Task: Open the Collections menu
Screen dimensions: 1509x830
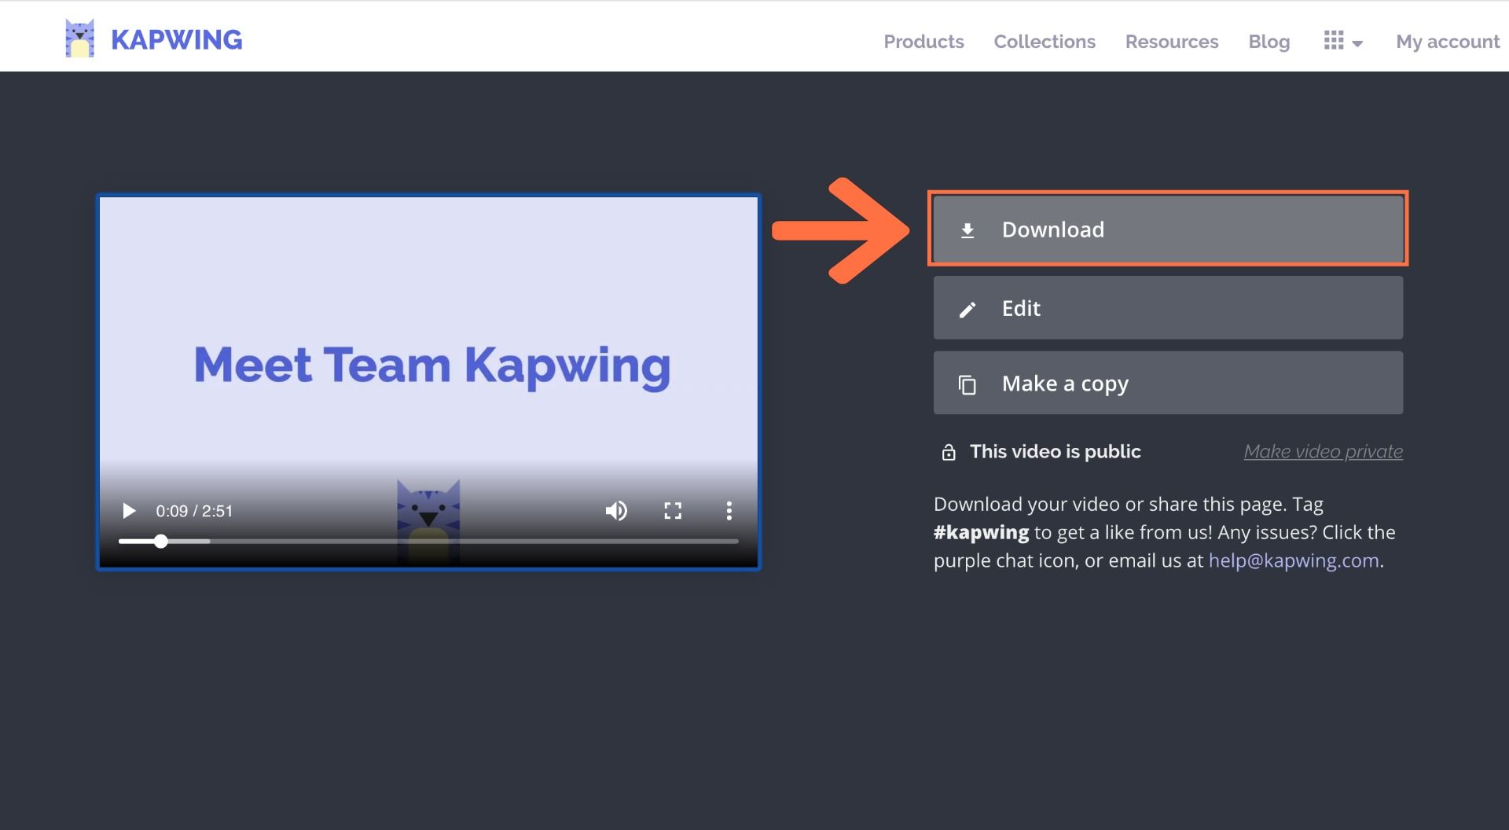Action: pos(1044,42)
